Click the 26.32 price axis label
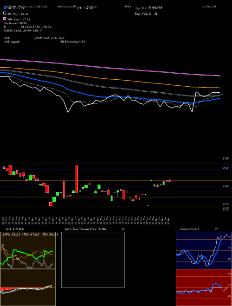This screenshot has height=306, width=232. click(x=226, y=168)
